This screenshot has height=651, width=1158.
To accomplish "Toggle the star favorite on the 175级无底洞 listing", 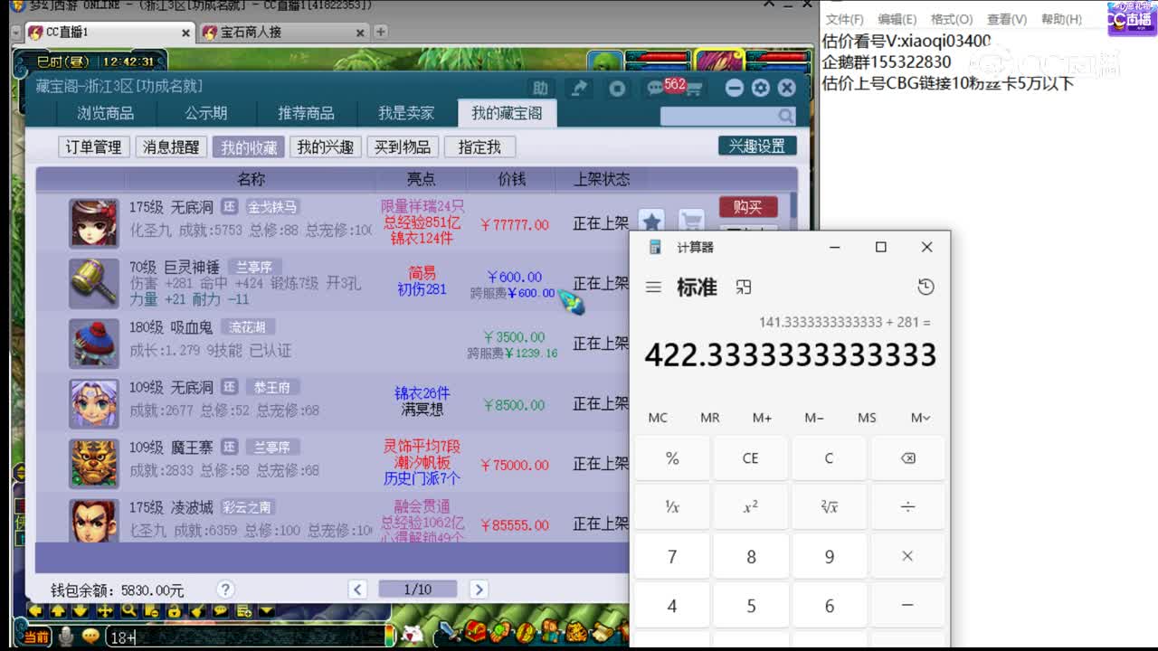I will pos(650,220).
